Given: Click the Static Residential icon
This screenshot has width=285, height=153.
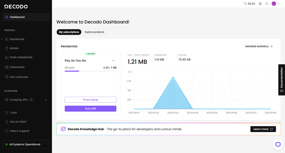Looking at the screenshot, I should coord(7,57).
